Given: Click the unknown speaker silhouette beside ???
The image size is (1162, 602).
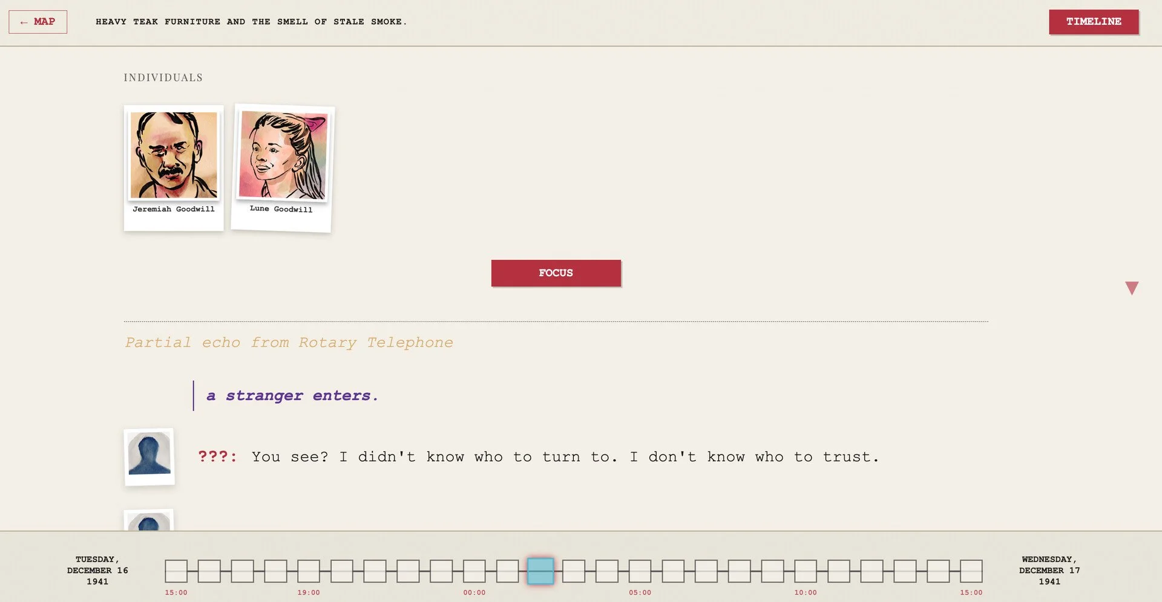Looking at the screenshot, I should click(149, 456).
